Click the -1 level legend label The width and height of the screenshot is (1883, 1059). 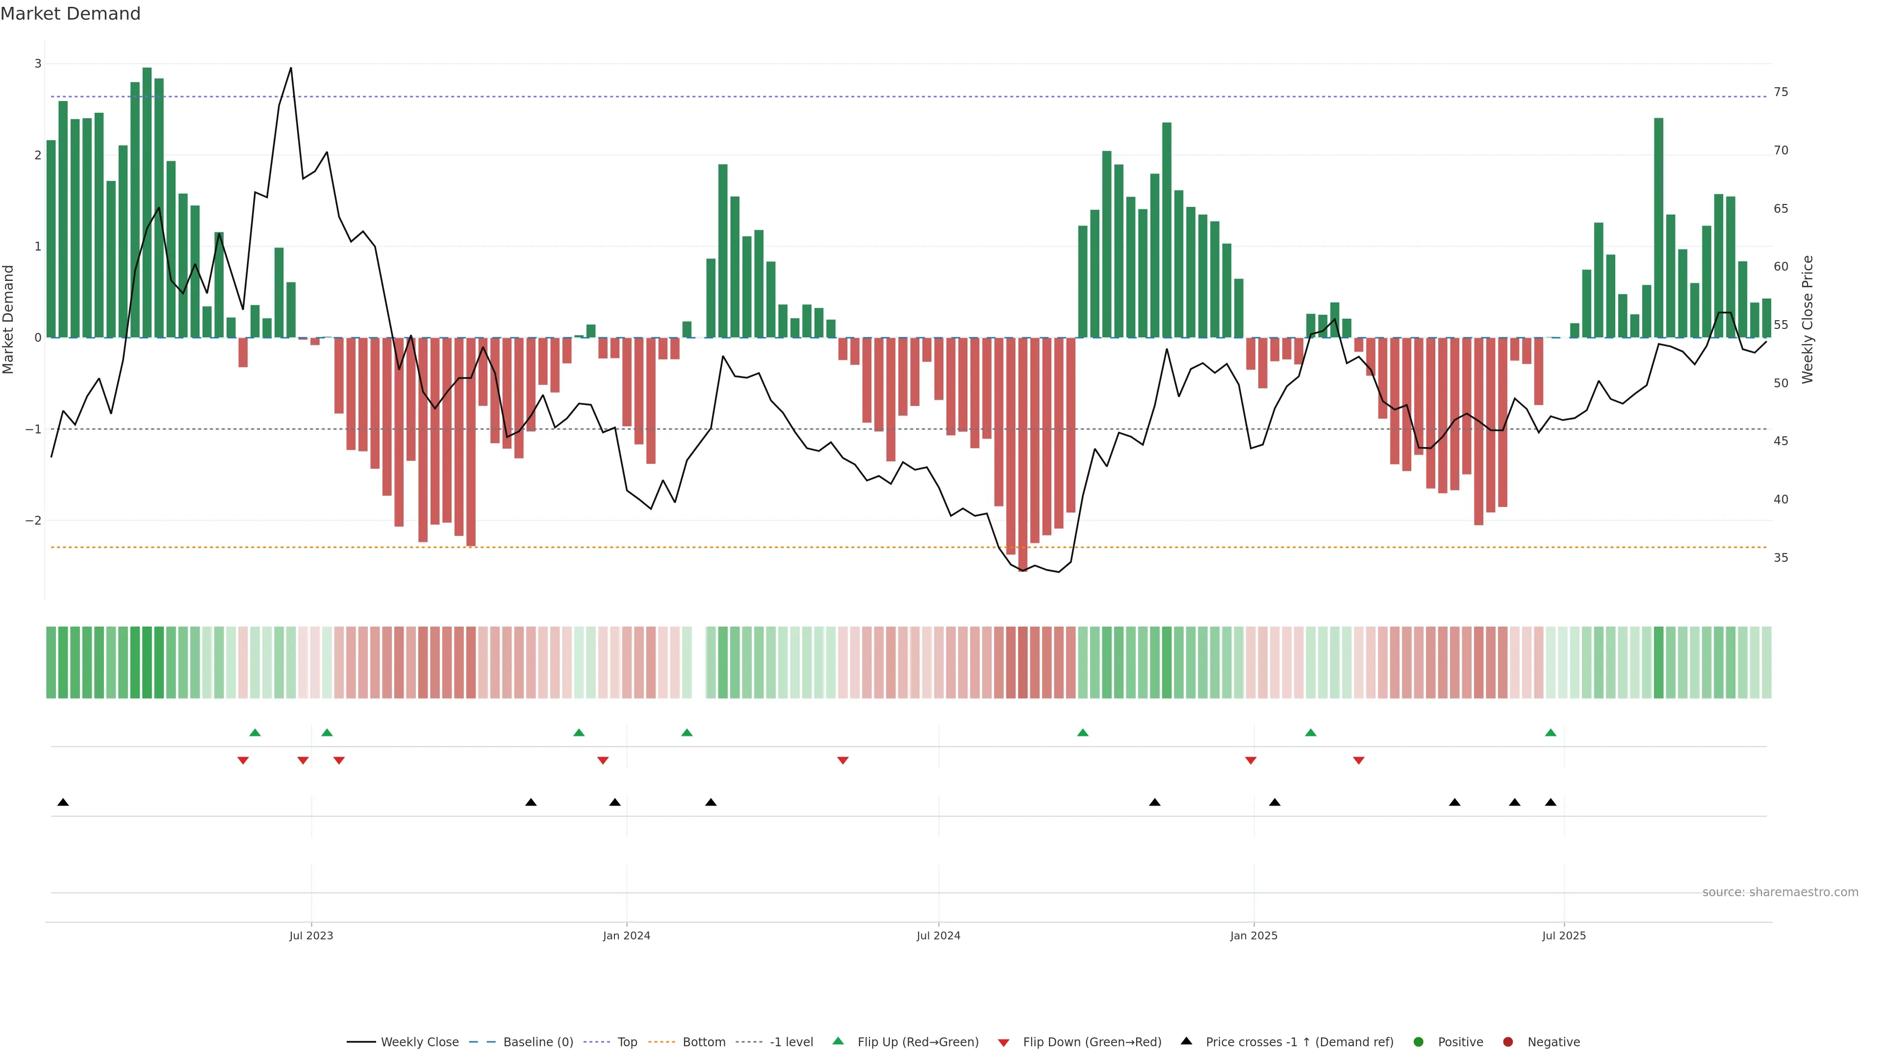tap(791, 1041)
